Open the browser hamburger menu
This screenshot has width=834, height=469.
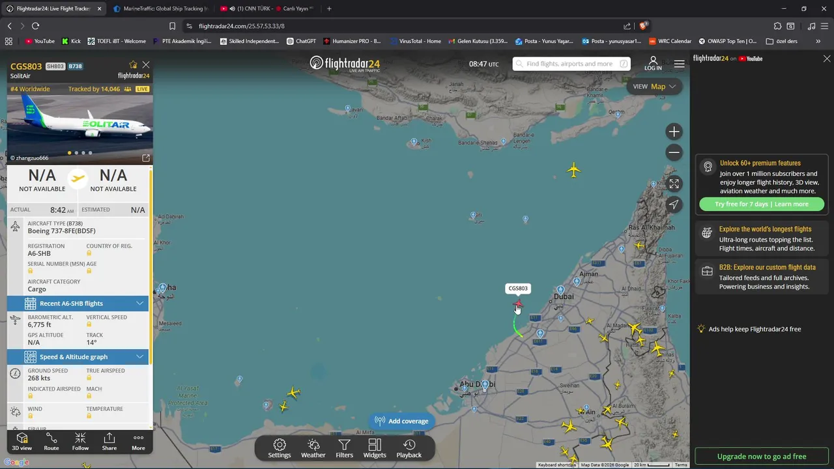click(826, 26)
